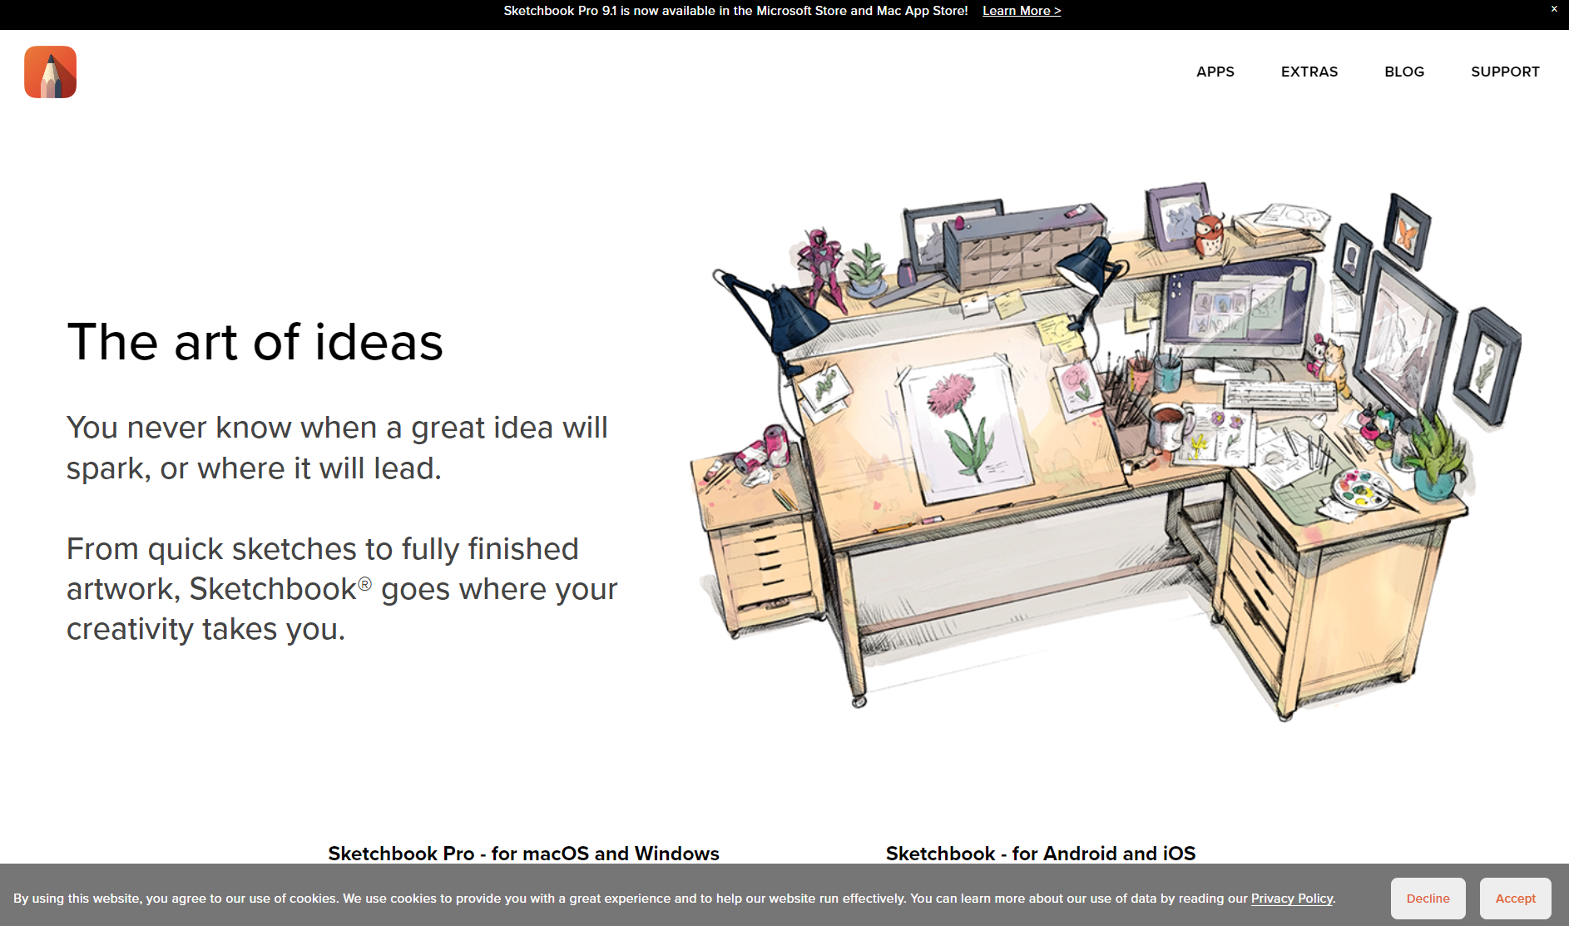Click the 'The art of ideas' heading
1569x926 pixels.
click(255, 342)
